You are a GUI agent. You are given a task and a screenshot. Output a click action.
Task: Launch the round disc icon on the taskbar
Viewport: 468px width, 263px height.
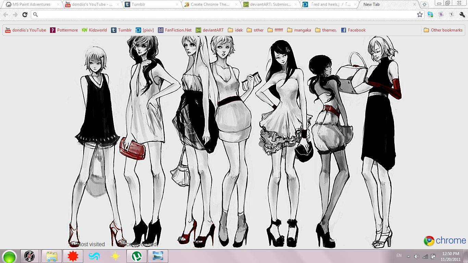point(29,256)
